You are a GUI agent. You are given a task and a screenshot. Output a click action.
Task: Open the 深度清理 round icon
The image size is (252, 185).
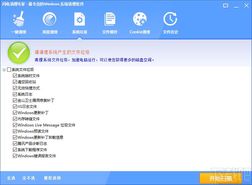click(x=49, y=19)
